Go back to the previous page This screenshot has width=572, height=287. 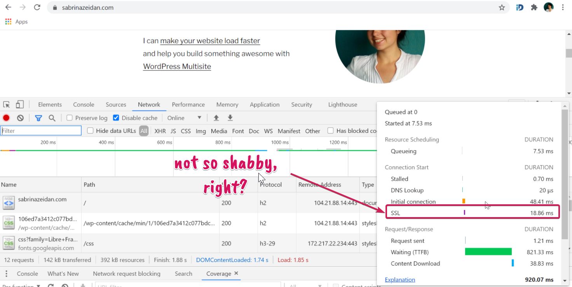click(8, 7)
